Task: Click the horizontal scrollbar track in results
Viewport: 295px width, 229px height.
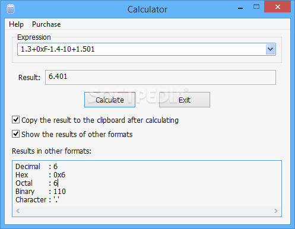Action: (147, 211)
